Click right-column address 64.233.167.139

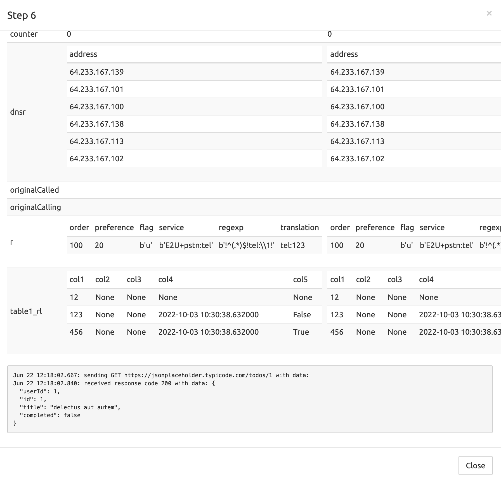(x=357, y=72)
